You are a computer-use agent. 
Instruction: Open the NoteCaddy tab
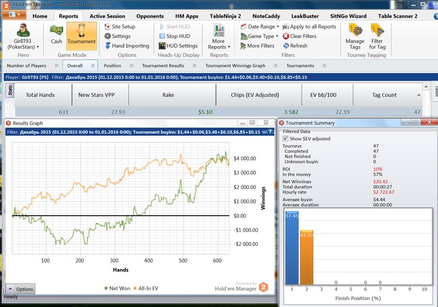266,16
